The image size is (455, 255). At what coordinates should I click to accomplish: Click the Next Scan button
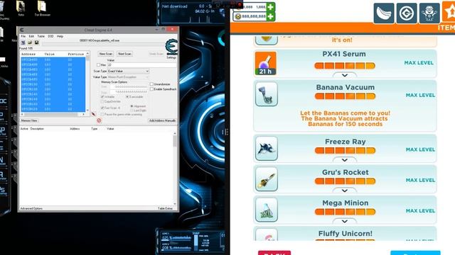pos(125,54)
